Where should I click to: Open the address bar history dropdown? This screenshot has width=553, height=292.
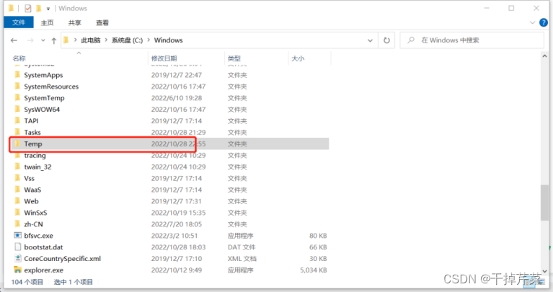[x=370, y=40]
